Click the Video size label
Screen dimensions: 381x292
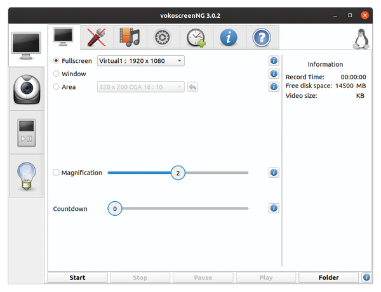(x=301, y=96)
